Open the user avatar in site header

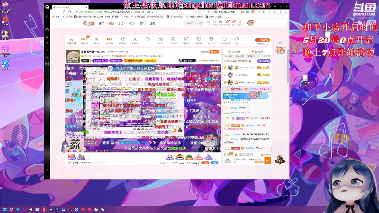[251, 23]
